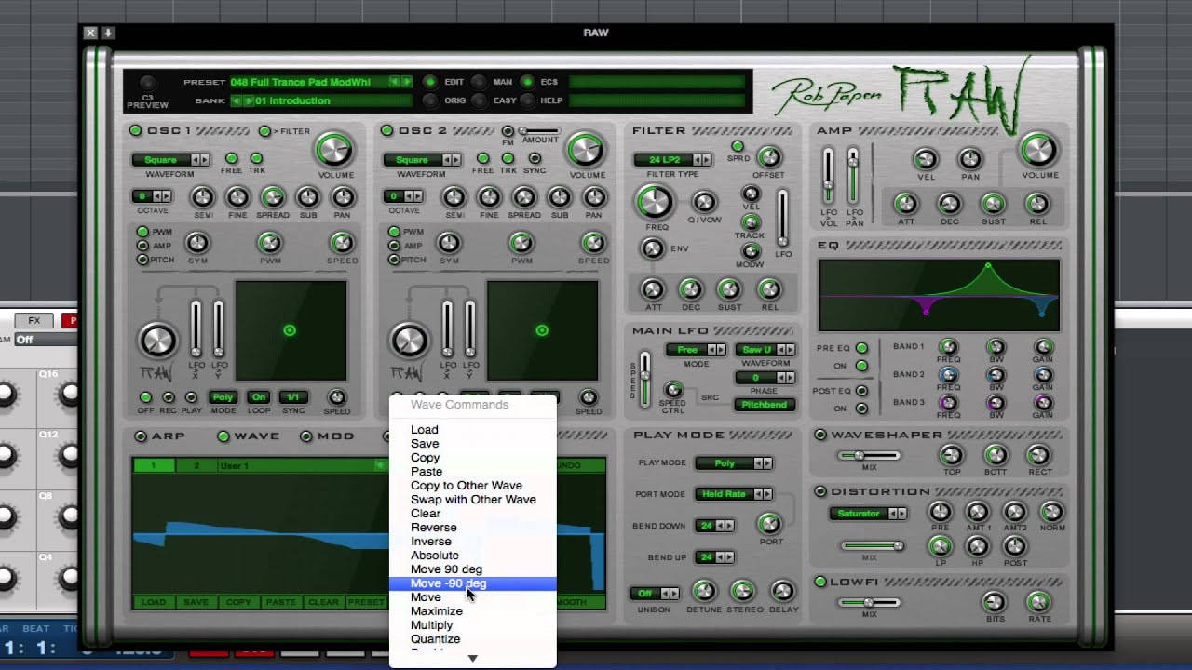Viewport: 1192px width, 670px height.
Task: Click the wave editor CLEAR button
Action: point(323,602)
